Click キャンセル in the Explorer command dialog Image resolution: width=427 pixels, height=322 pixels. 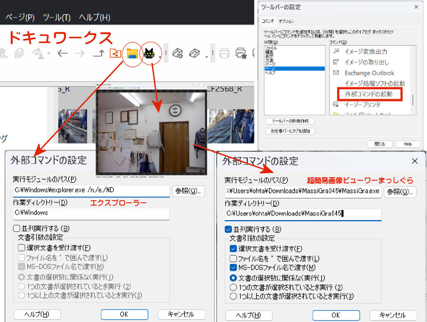[x=181, y=314]
